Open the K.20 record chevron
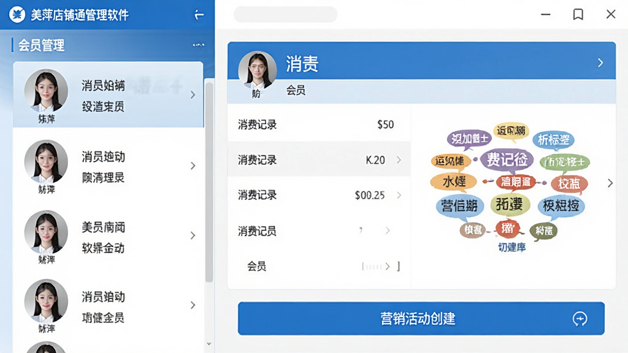Image resolution: width=628 pixels, height=353 pixels. click(x=399, y=160)
